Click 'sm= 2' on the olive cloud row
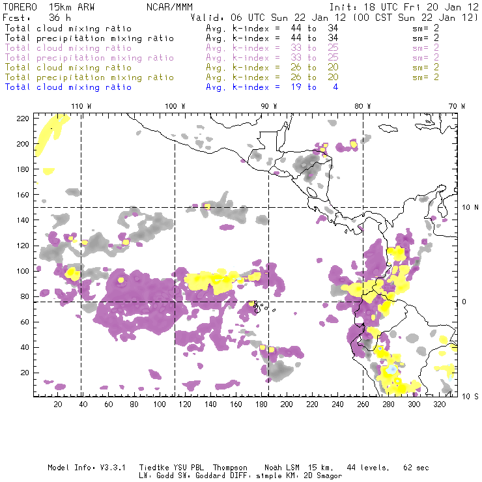 point(426,67)
